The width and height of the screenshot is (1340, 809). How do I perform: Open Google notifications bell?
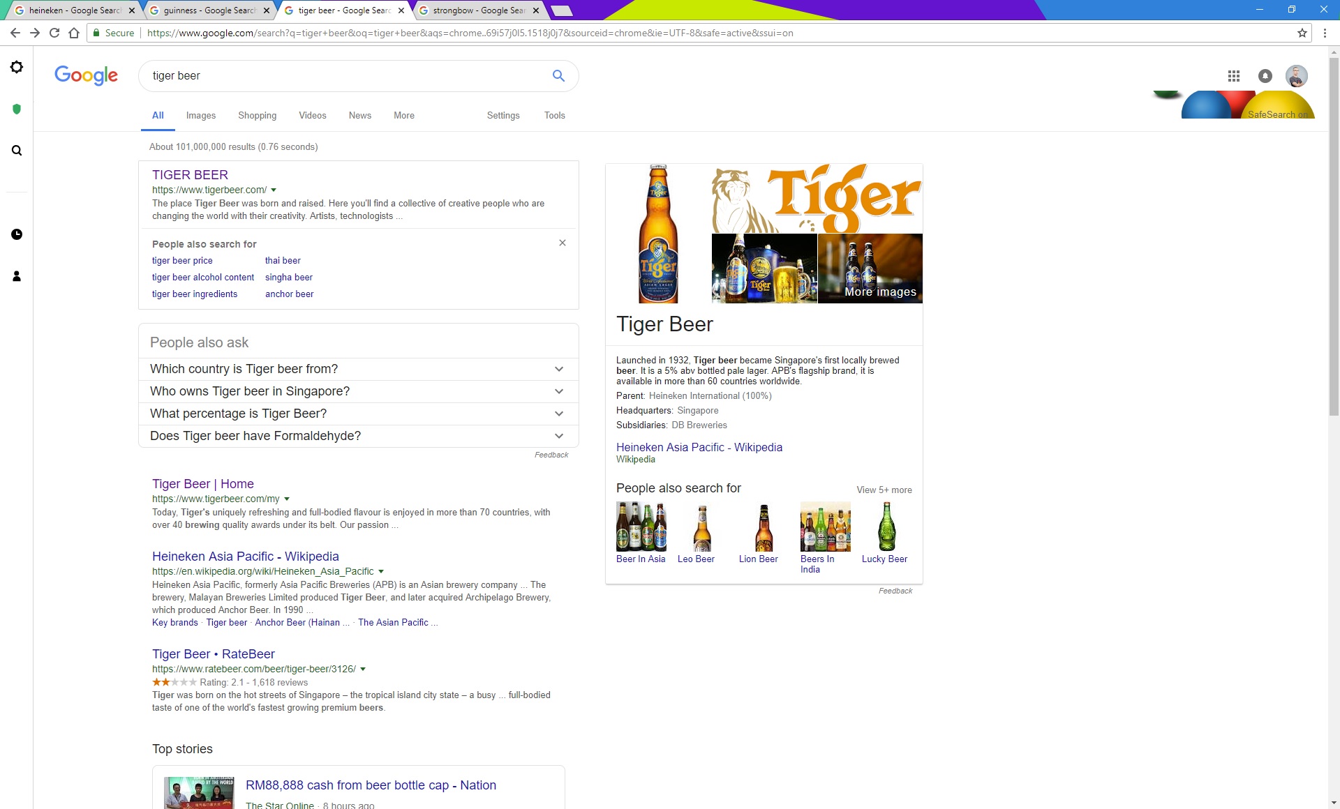(x=1265, y=76)
